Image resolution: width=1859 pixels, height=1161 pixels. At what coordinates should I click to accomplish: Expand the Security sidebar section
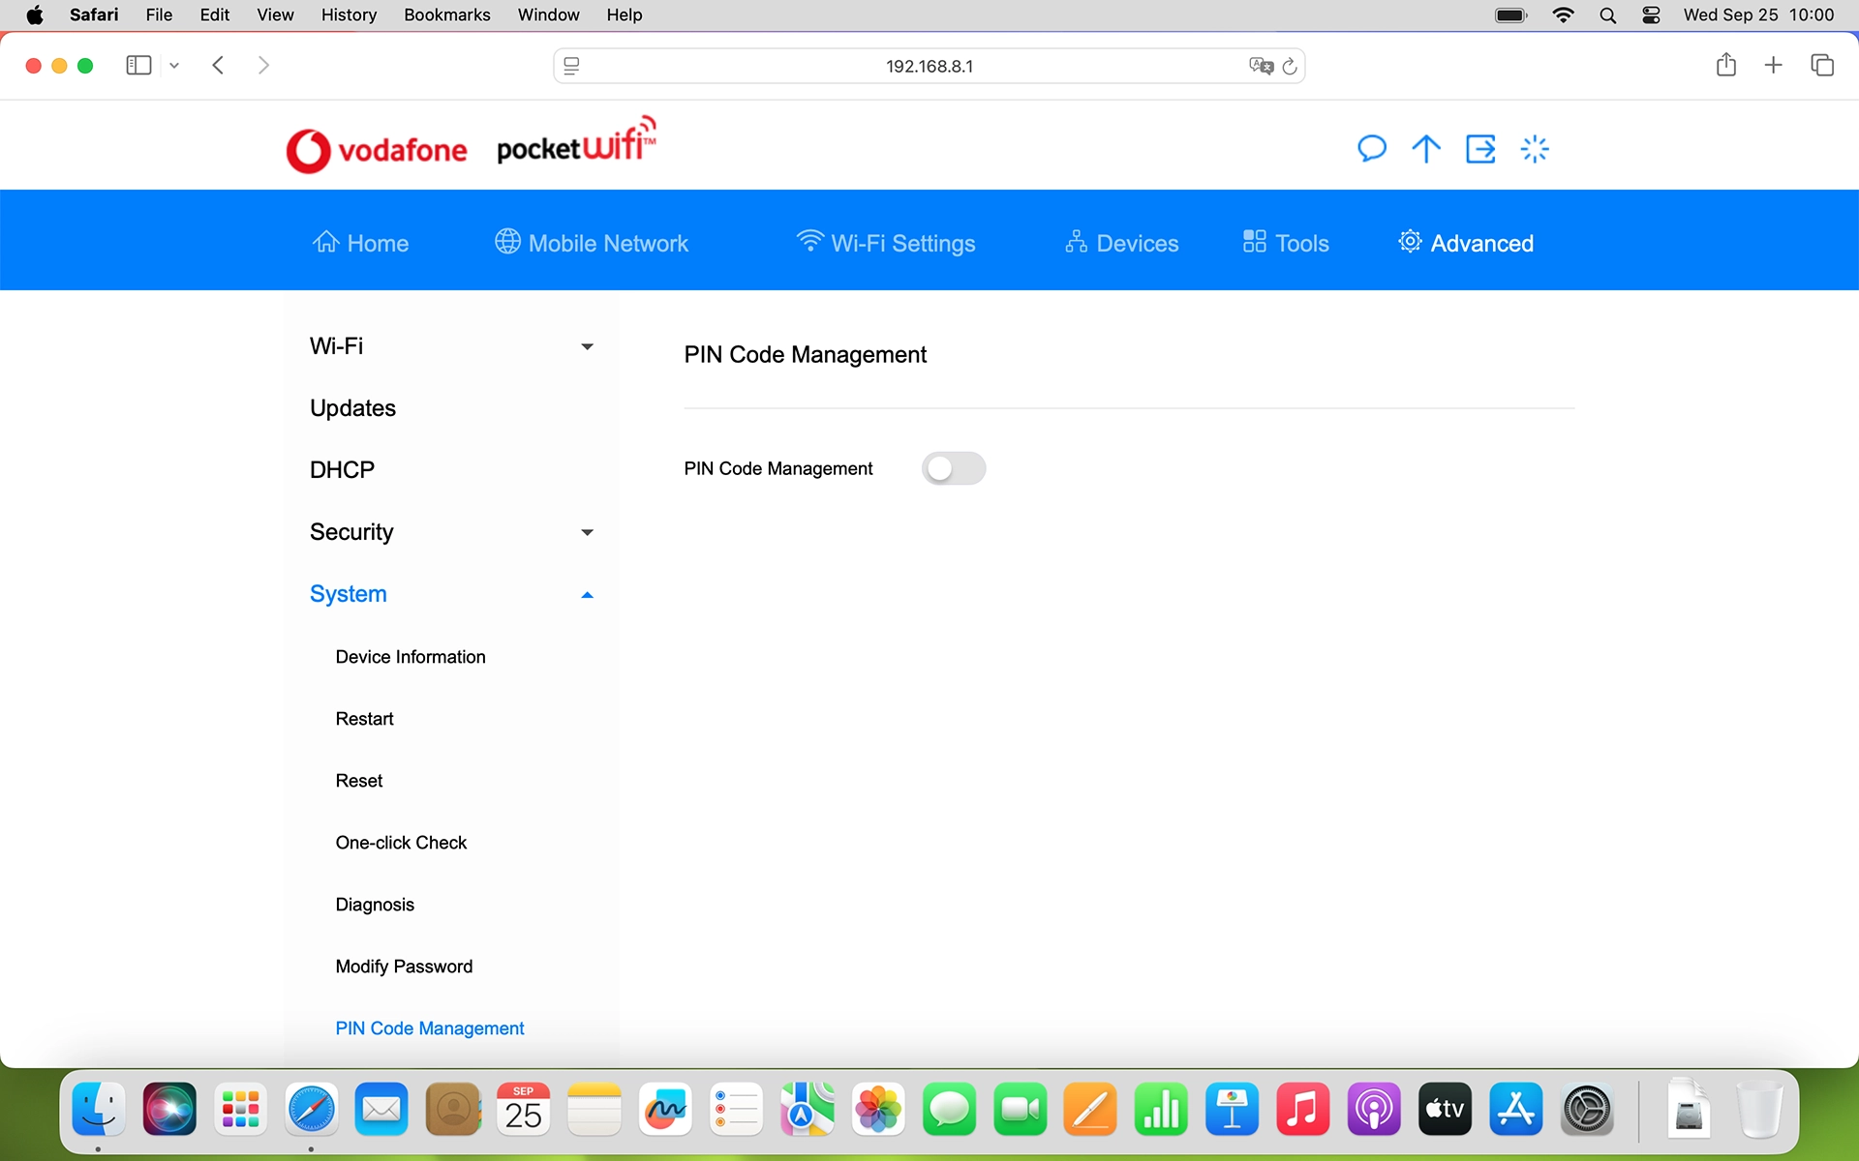[x=587, y=532]
